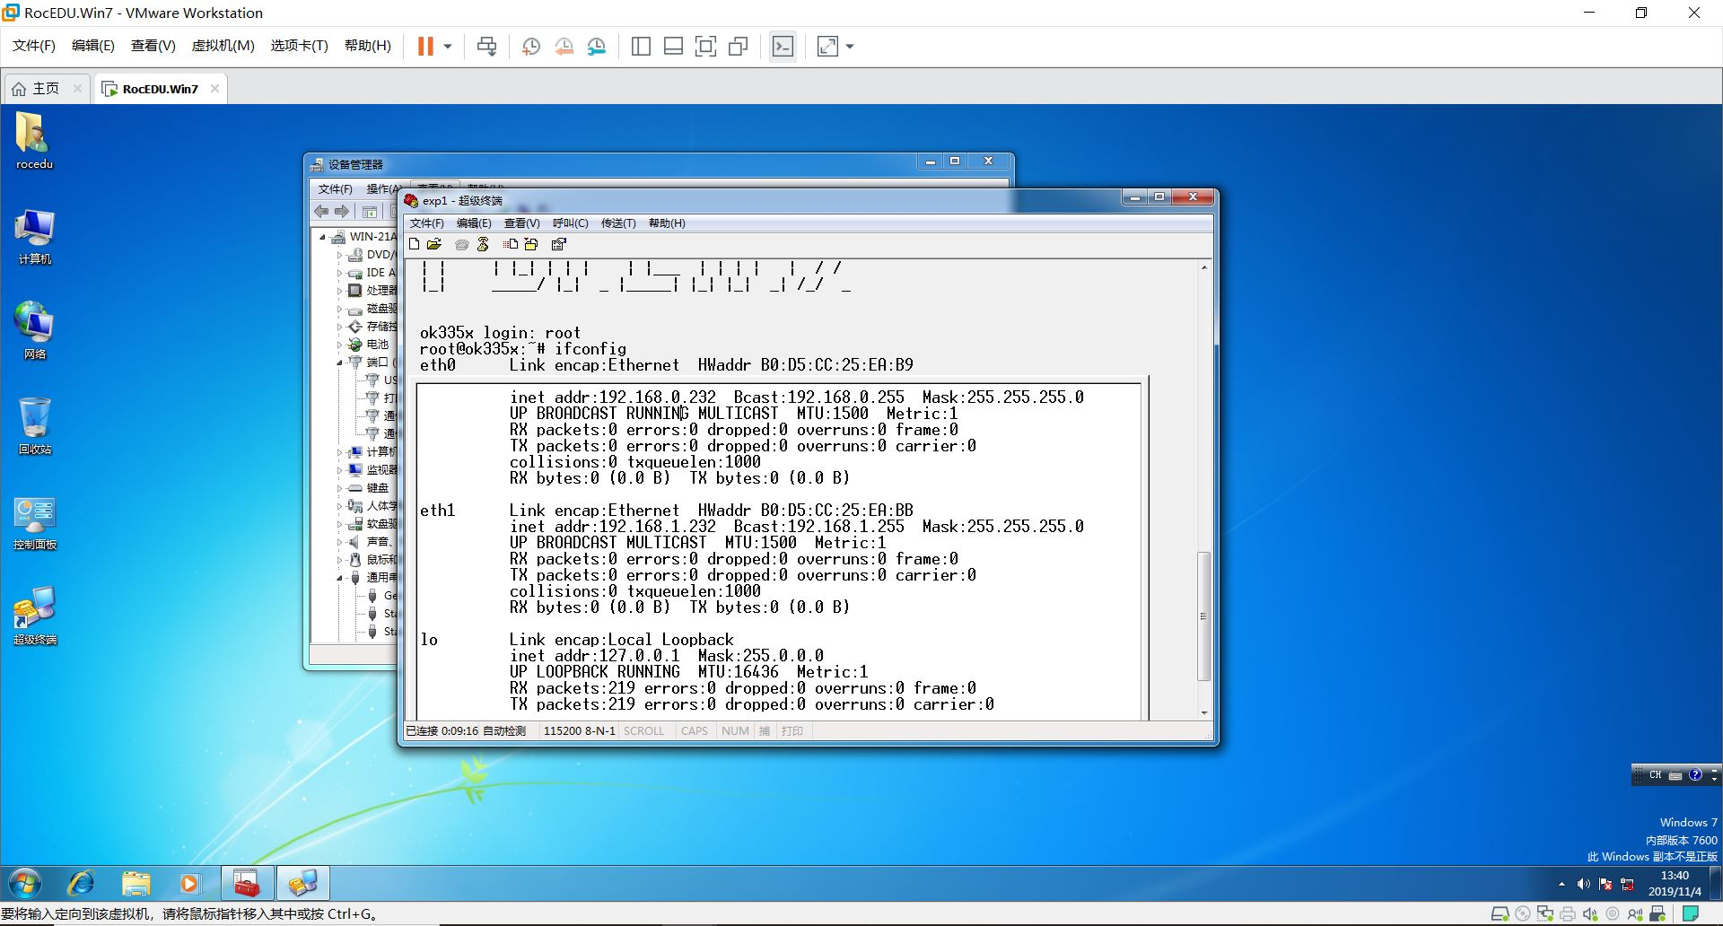Viewport: 1723px width, 926px height.
Task: Open the rocedu desktop folder
Action: 34,141
